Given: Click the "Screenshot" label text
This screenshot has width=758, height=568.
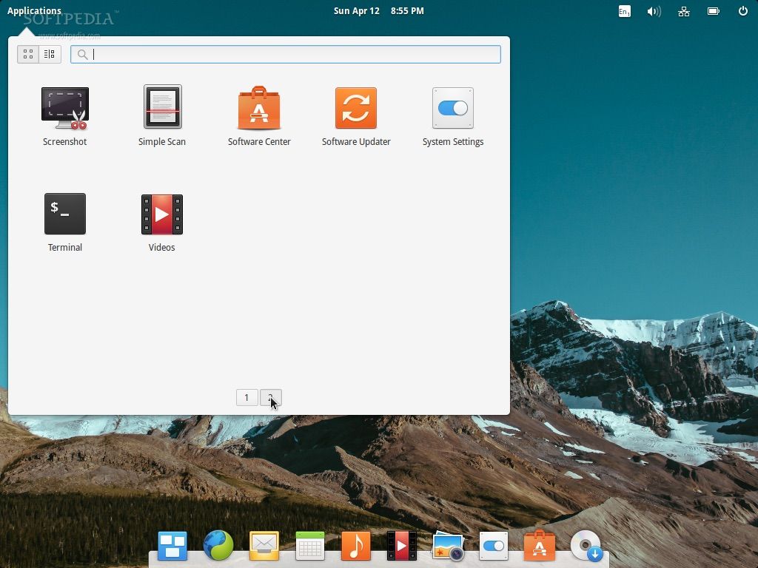Looking at the screenshot, I should click(x=65, y=141).
